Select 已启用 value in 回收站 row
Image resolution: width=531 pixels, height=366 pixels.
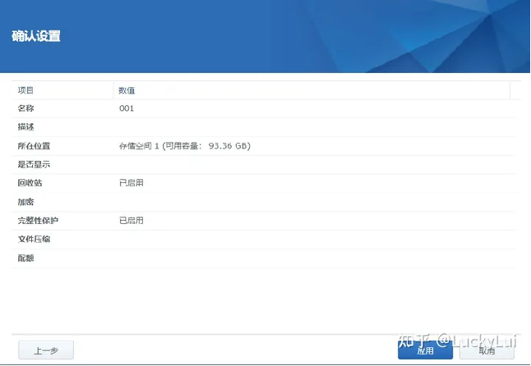(132, 183)
